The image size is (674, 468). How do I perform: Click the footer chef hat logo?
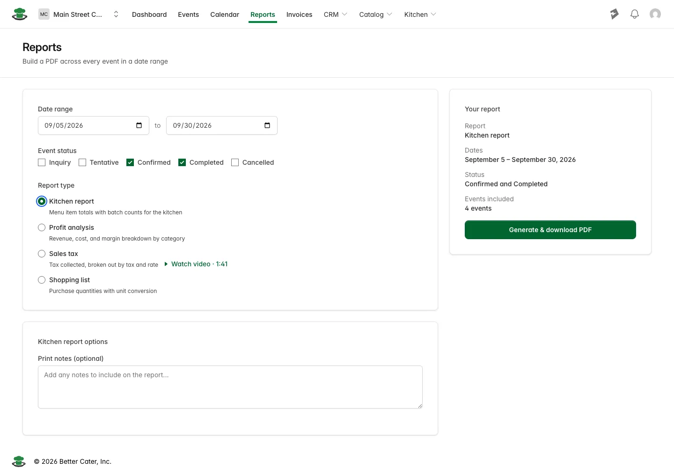[19, 461]
